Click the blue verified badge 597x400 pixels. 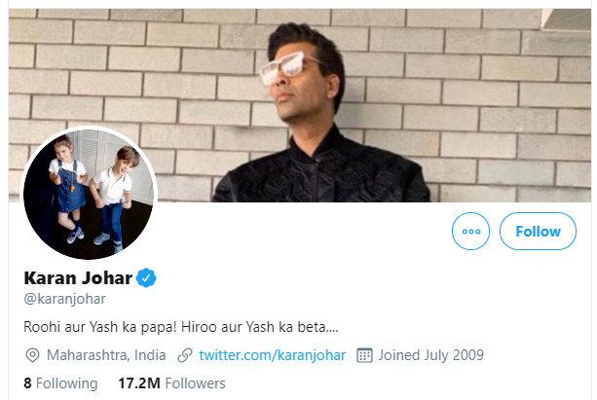pyautogui.click(x=146, y=277)
